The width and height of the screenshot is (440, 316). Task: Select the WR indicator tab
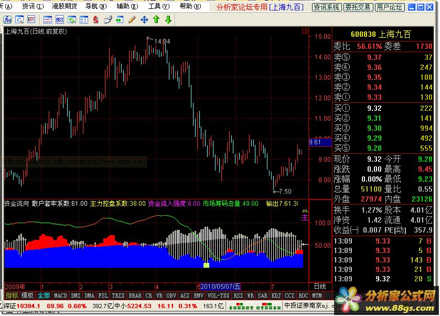pyautogui.click(x=250, y=296)
